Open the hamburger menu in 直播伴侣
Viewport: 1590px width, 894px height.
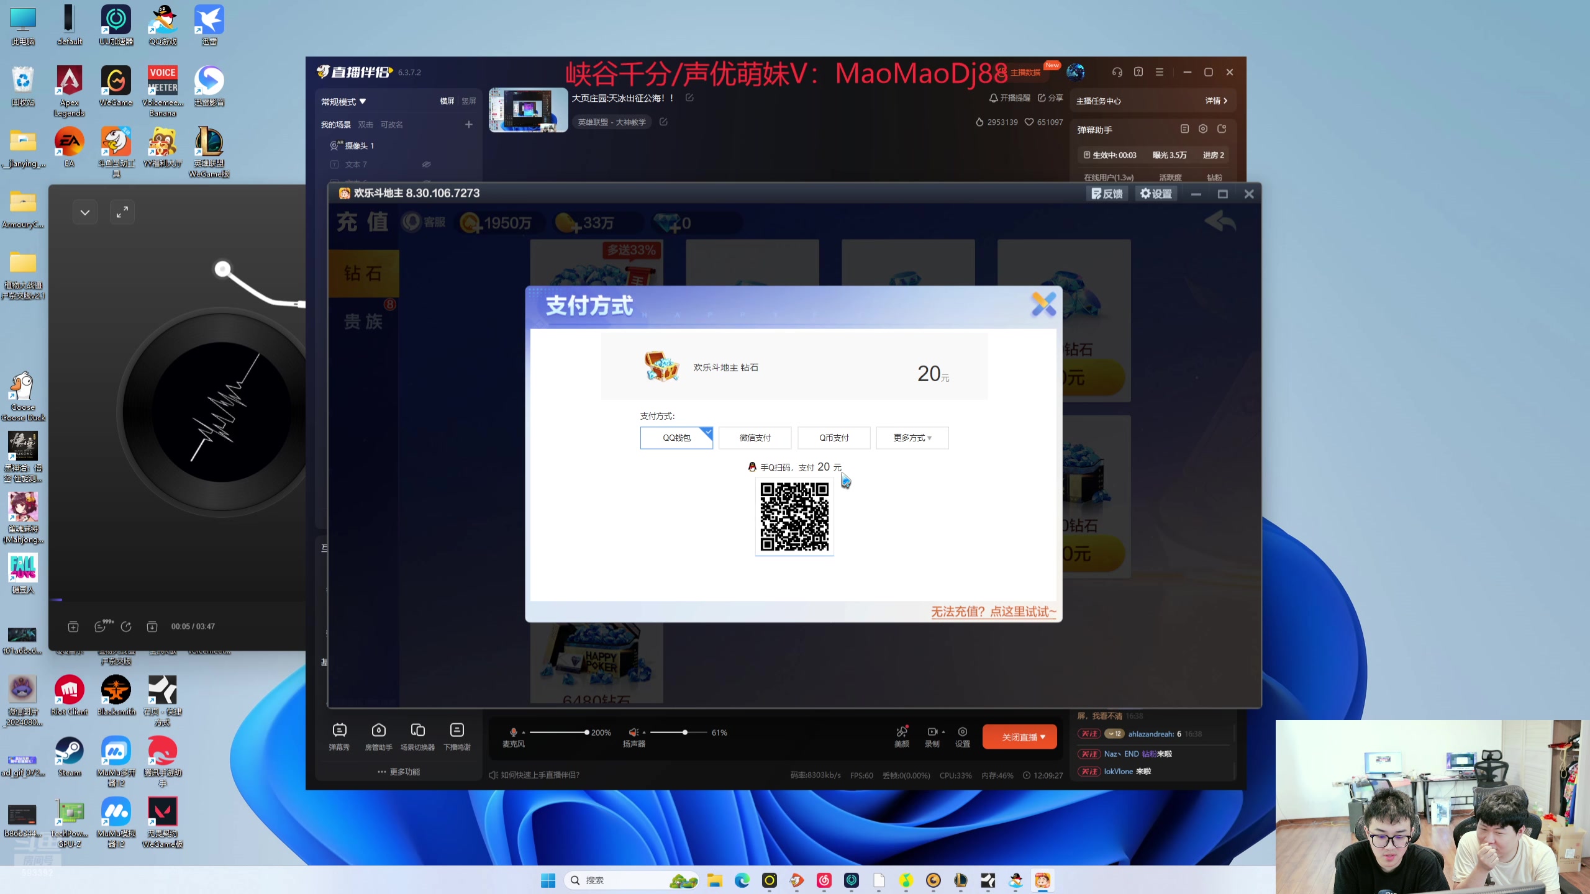(1160, 72)
